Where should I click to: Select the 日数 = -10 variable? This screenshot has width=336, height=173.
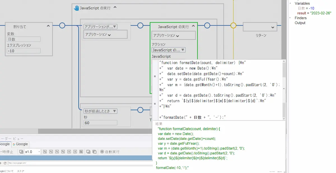click(x=306, y=8)
